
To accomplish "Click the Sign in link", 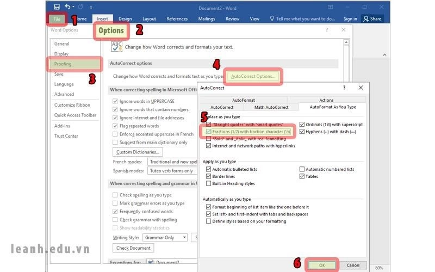I will point(350,18).
